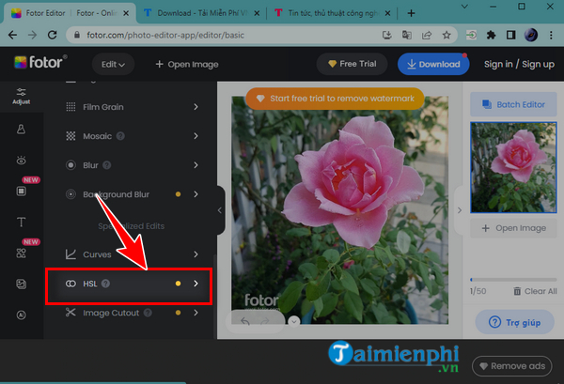Image resolution: width=564 pixels, height=384 pixels.
Task: Click the HSL help question mark icon
Action: point(106,284)
